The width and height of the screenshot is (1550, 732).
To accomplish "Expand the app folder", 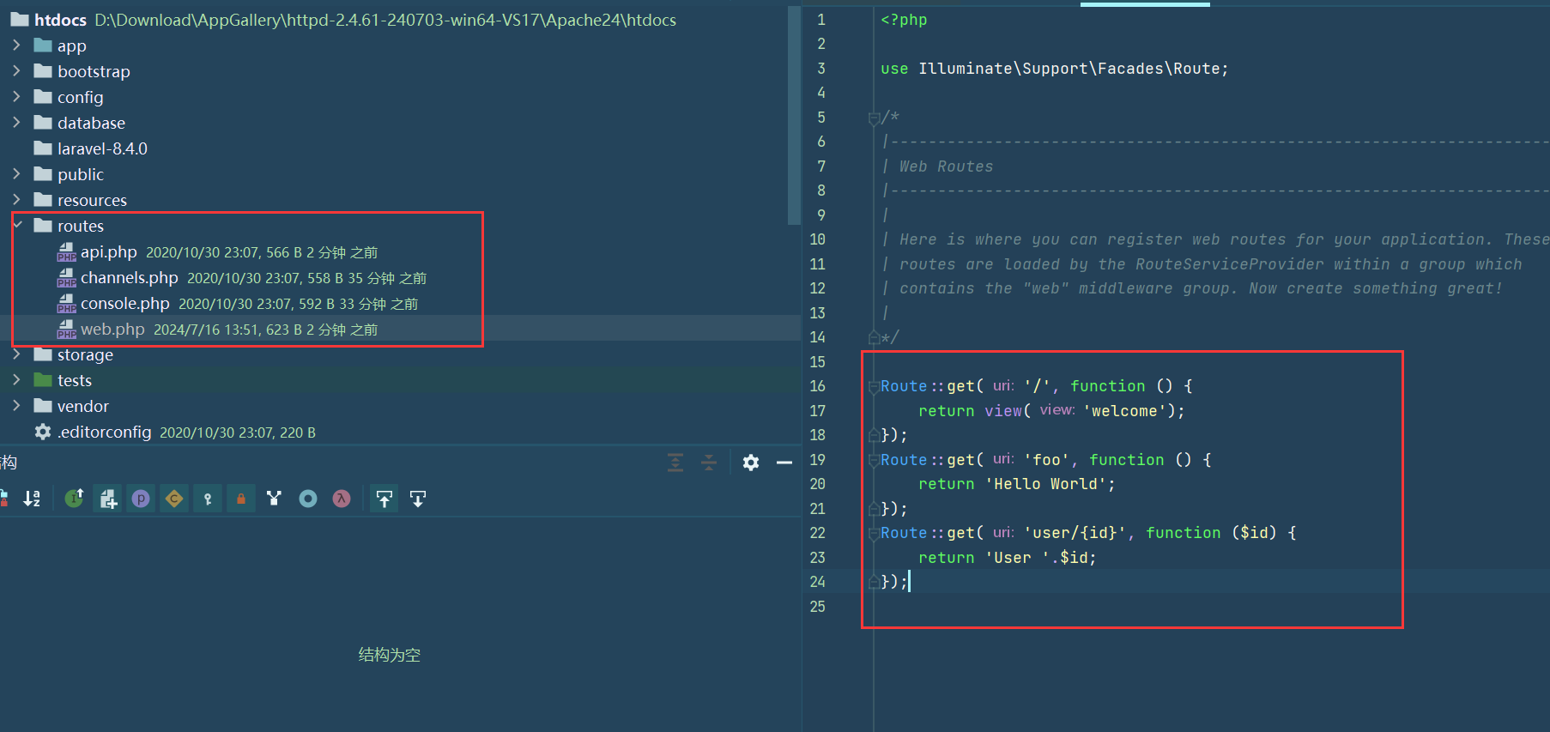I will pyautogui.click(x=16, y=45).
